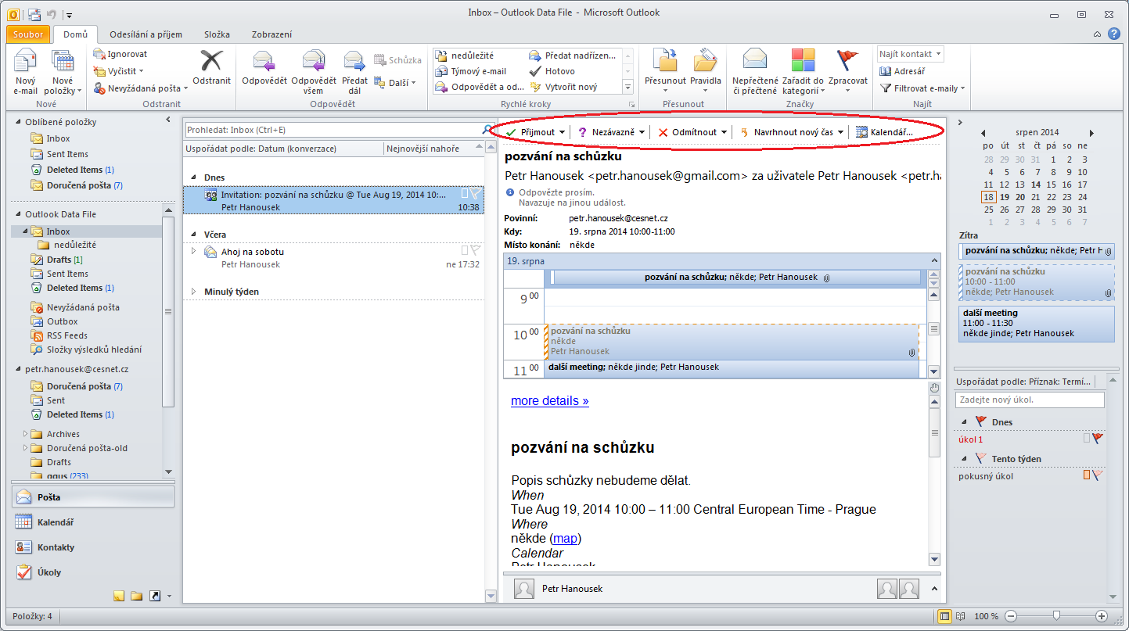This screenshot has width=1129, height=631.
Task: Select the nedůležité subfolder under Inbox
Action: click(x=76, y=245)
